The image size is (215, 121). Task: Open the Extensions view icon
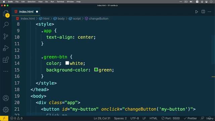pyautogui.click(x=6, y=60)
